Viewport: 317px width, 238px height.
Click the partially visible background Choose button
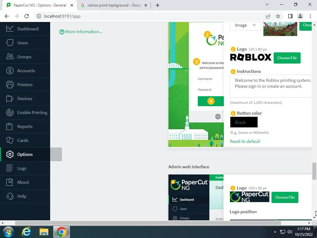(306, 25)
